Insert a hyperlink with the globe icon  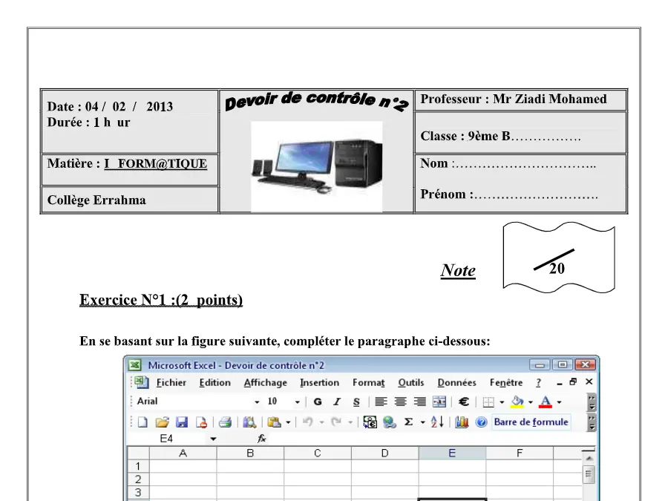[x=390, y=422]
